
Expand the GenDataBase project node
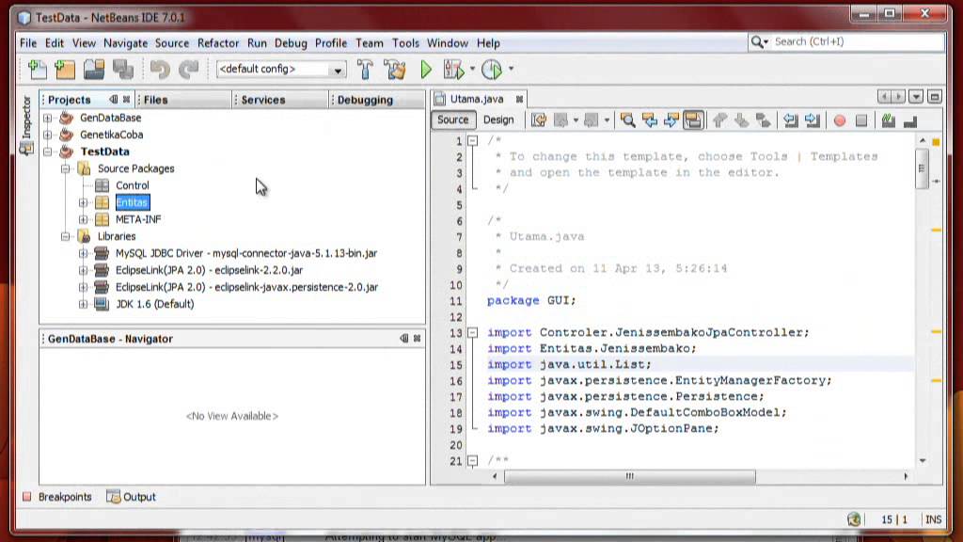[47, 118]
